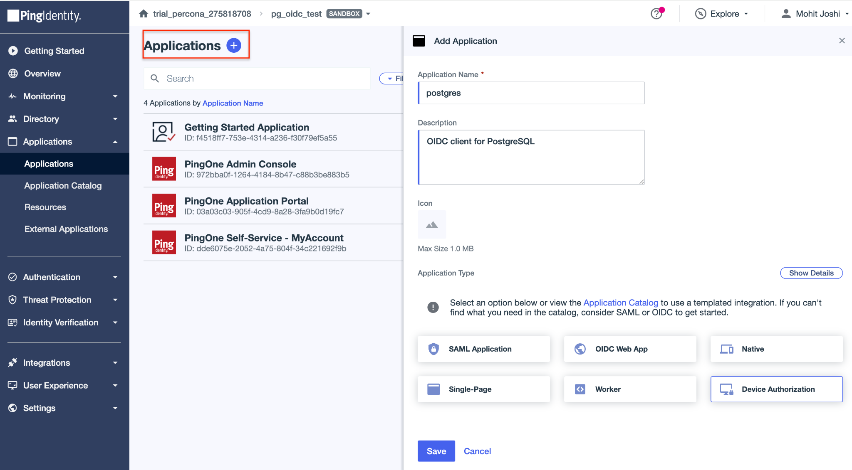Open the pg_oidc_test environment dropdown arrow
Screen dimensions: 852x470
[368, 14]
